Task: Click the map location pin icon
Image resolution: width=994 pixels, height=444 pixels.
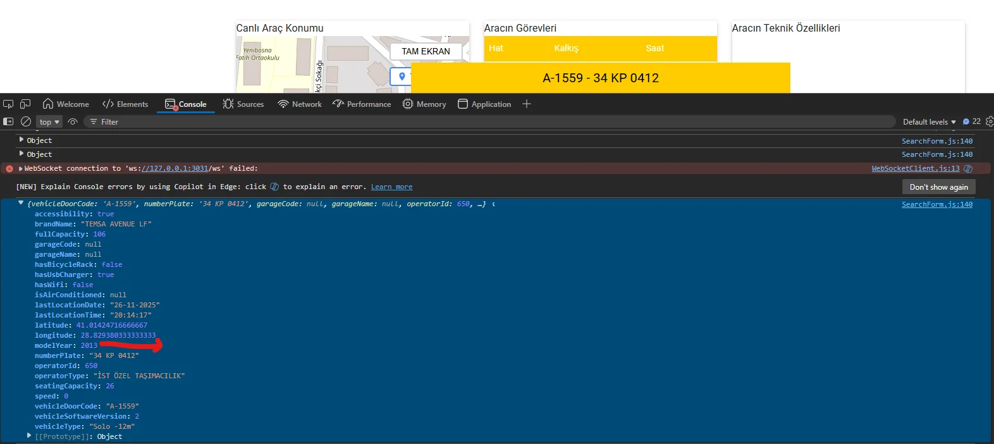Action: pos(402,77)
